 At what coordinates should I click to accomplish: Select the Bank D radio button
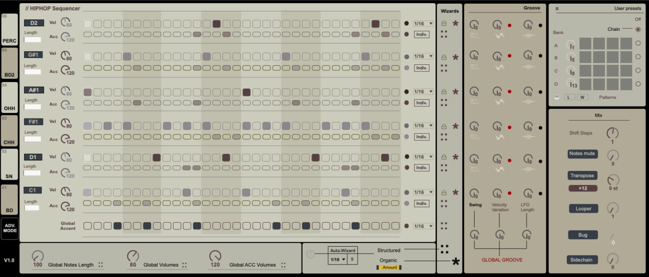[x=637, y=84]
